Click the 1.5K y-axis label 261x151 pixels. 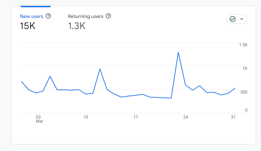(243, 45)
